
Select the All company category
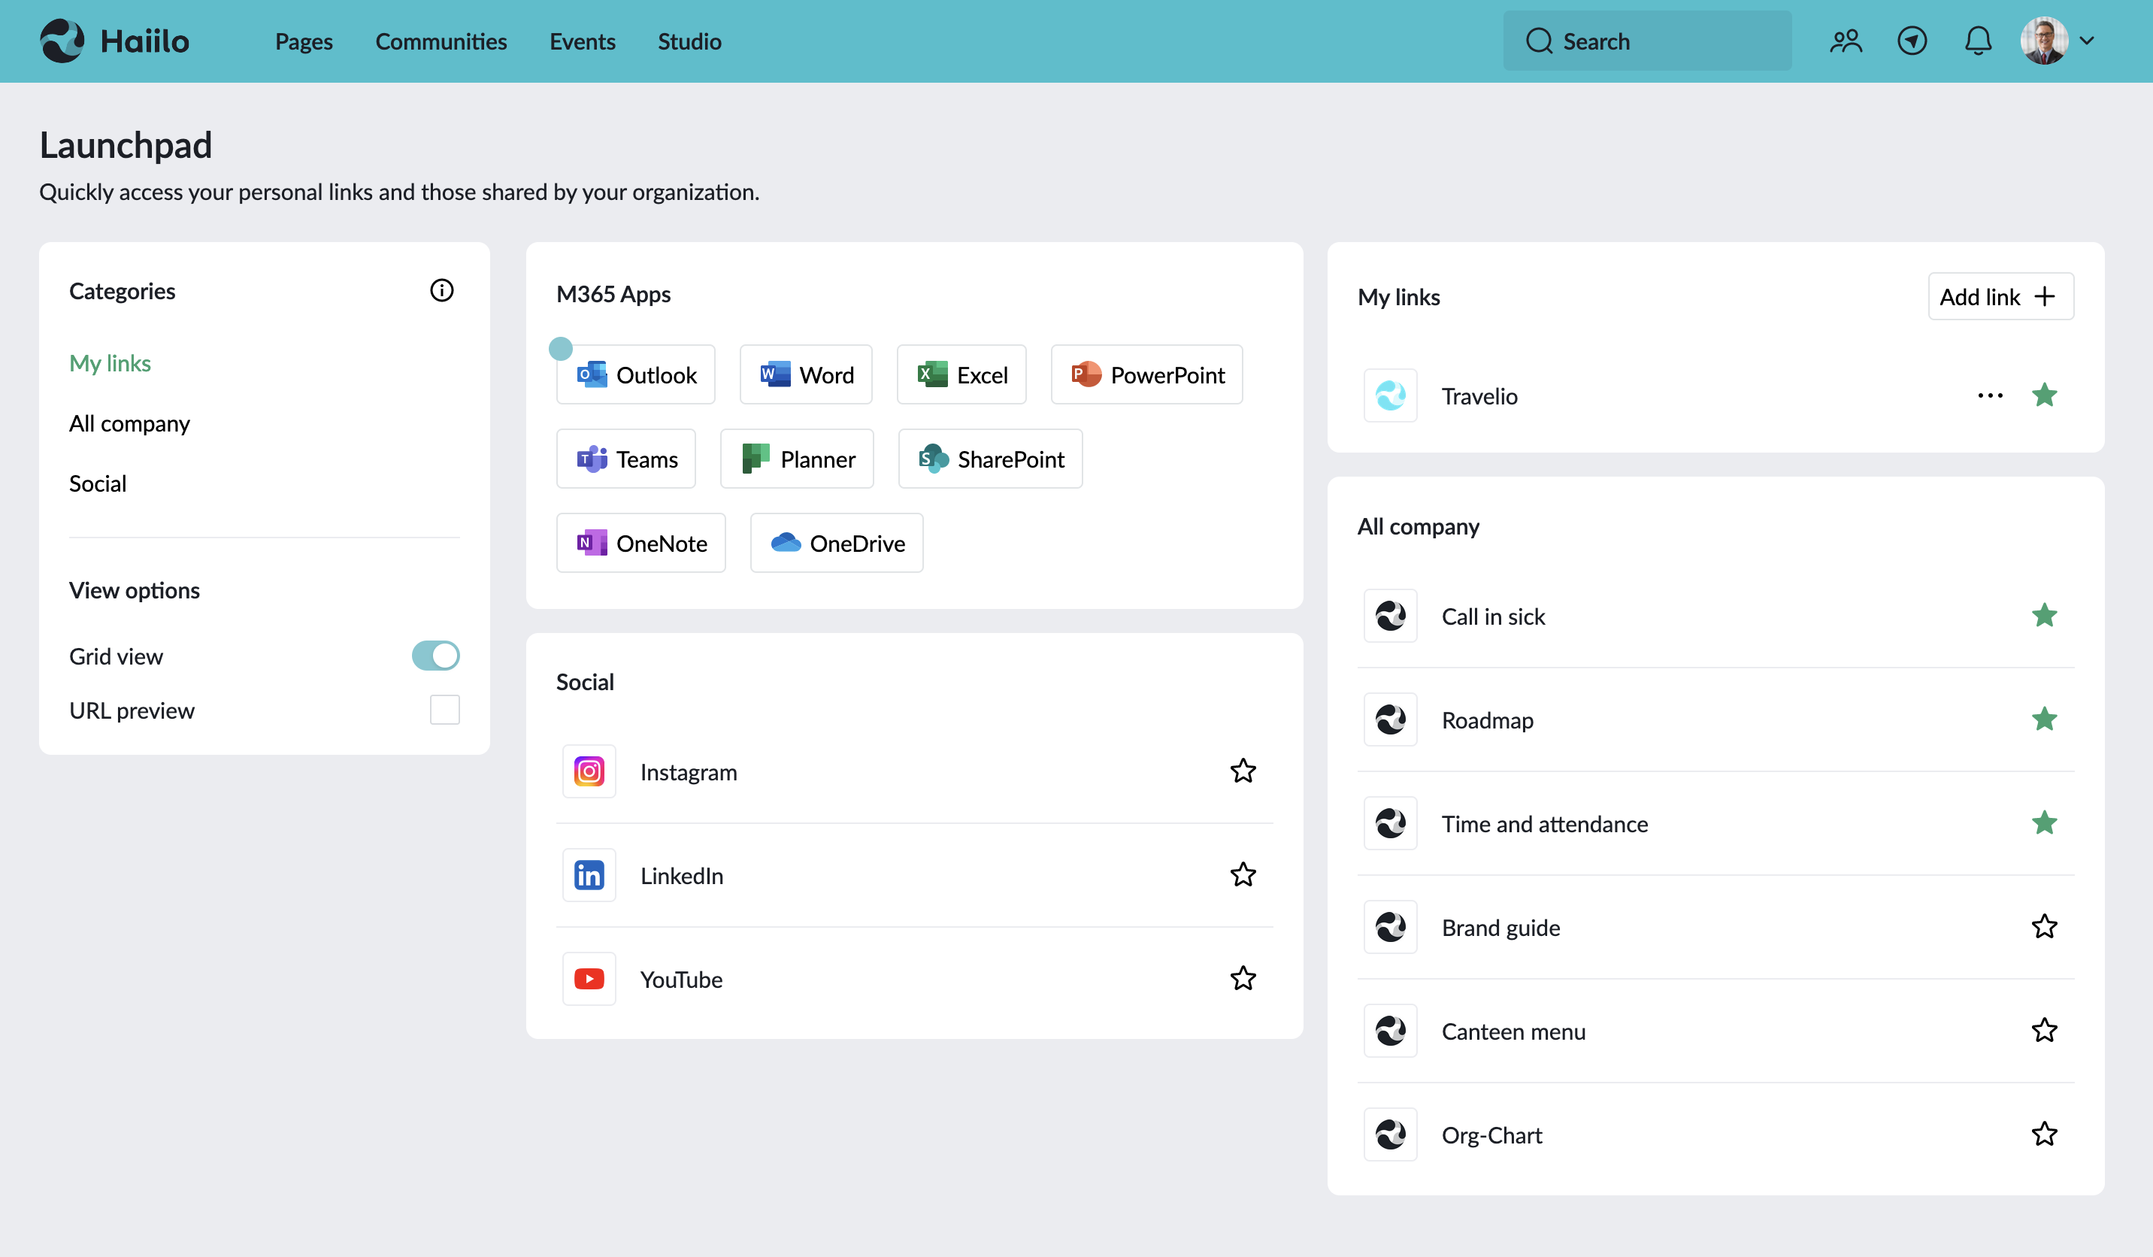click(129, 423)
